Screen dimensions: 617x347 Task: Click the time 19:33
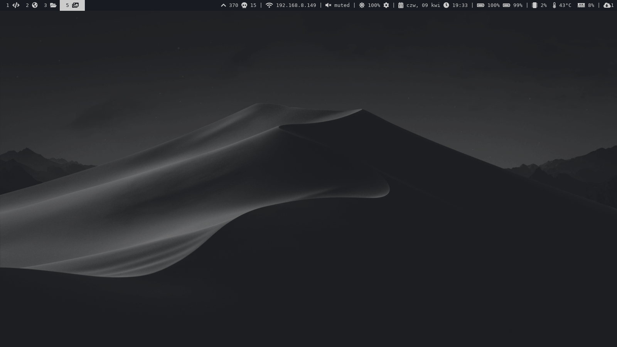460,5
